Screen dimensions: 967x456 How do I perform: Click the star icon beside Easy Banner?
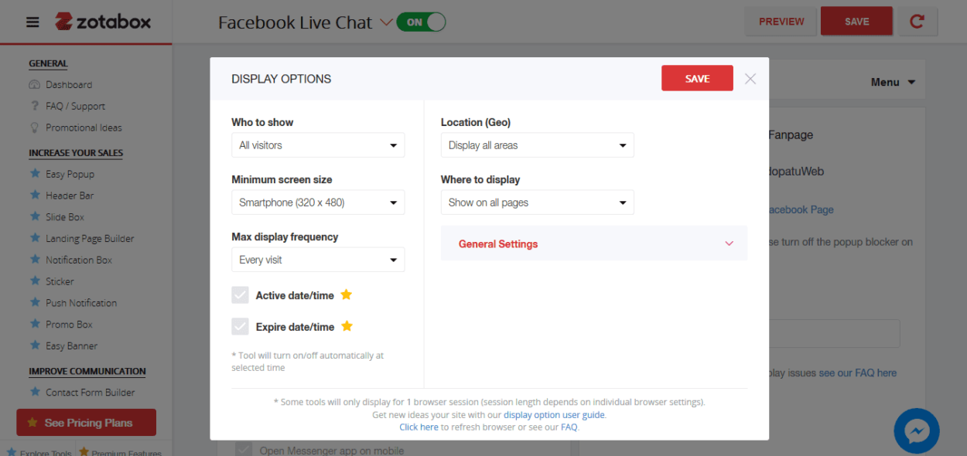[34, 345]
